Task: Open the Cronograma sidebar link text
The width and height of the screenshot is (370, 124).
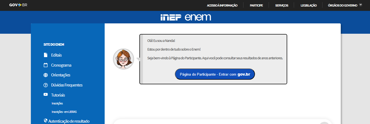Action: point(61,65)
